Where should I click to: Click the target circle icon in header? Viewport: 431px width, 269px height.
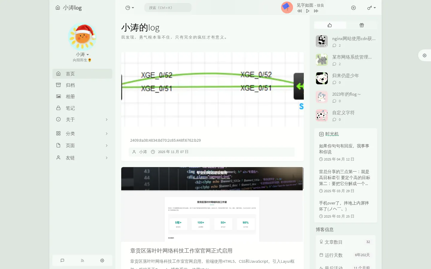click(x=353, y=8)
